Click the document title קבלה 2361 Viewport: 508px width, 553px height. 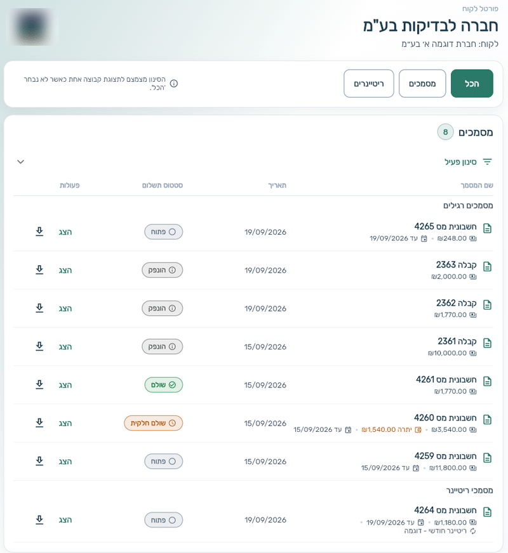tap(457, 341)
